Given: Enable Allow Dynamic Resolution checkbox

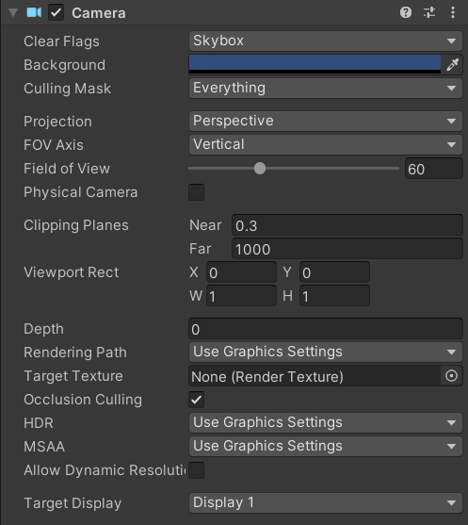Looking at the screenshot, I should [197, 470].
